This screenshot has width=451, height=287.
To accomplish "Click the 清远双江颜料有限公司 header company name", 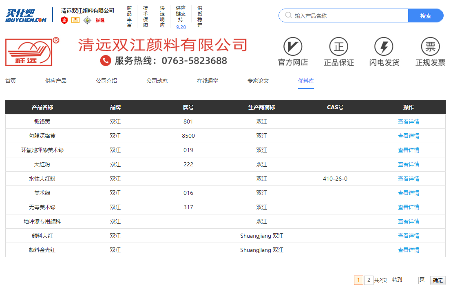I will click(x=88, y=11).
